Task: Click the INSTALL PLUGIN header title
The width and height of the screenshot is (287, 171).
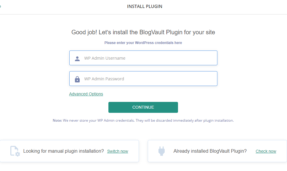Action: point(145,6)
